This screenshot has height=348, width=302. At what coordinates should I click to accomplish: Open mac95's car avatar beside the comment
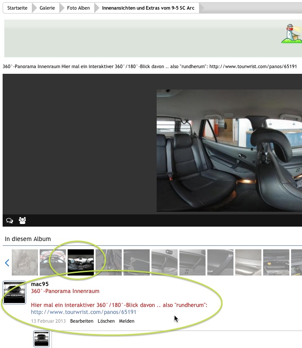point(14,292)
